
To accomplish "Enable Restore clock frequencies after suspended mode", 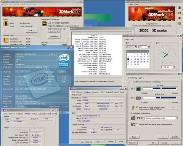I will point(137,124).
